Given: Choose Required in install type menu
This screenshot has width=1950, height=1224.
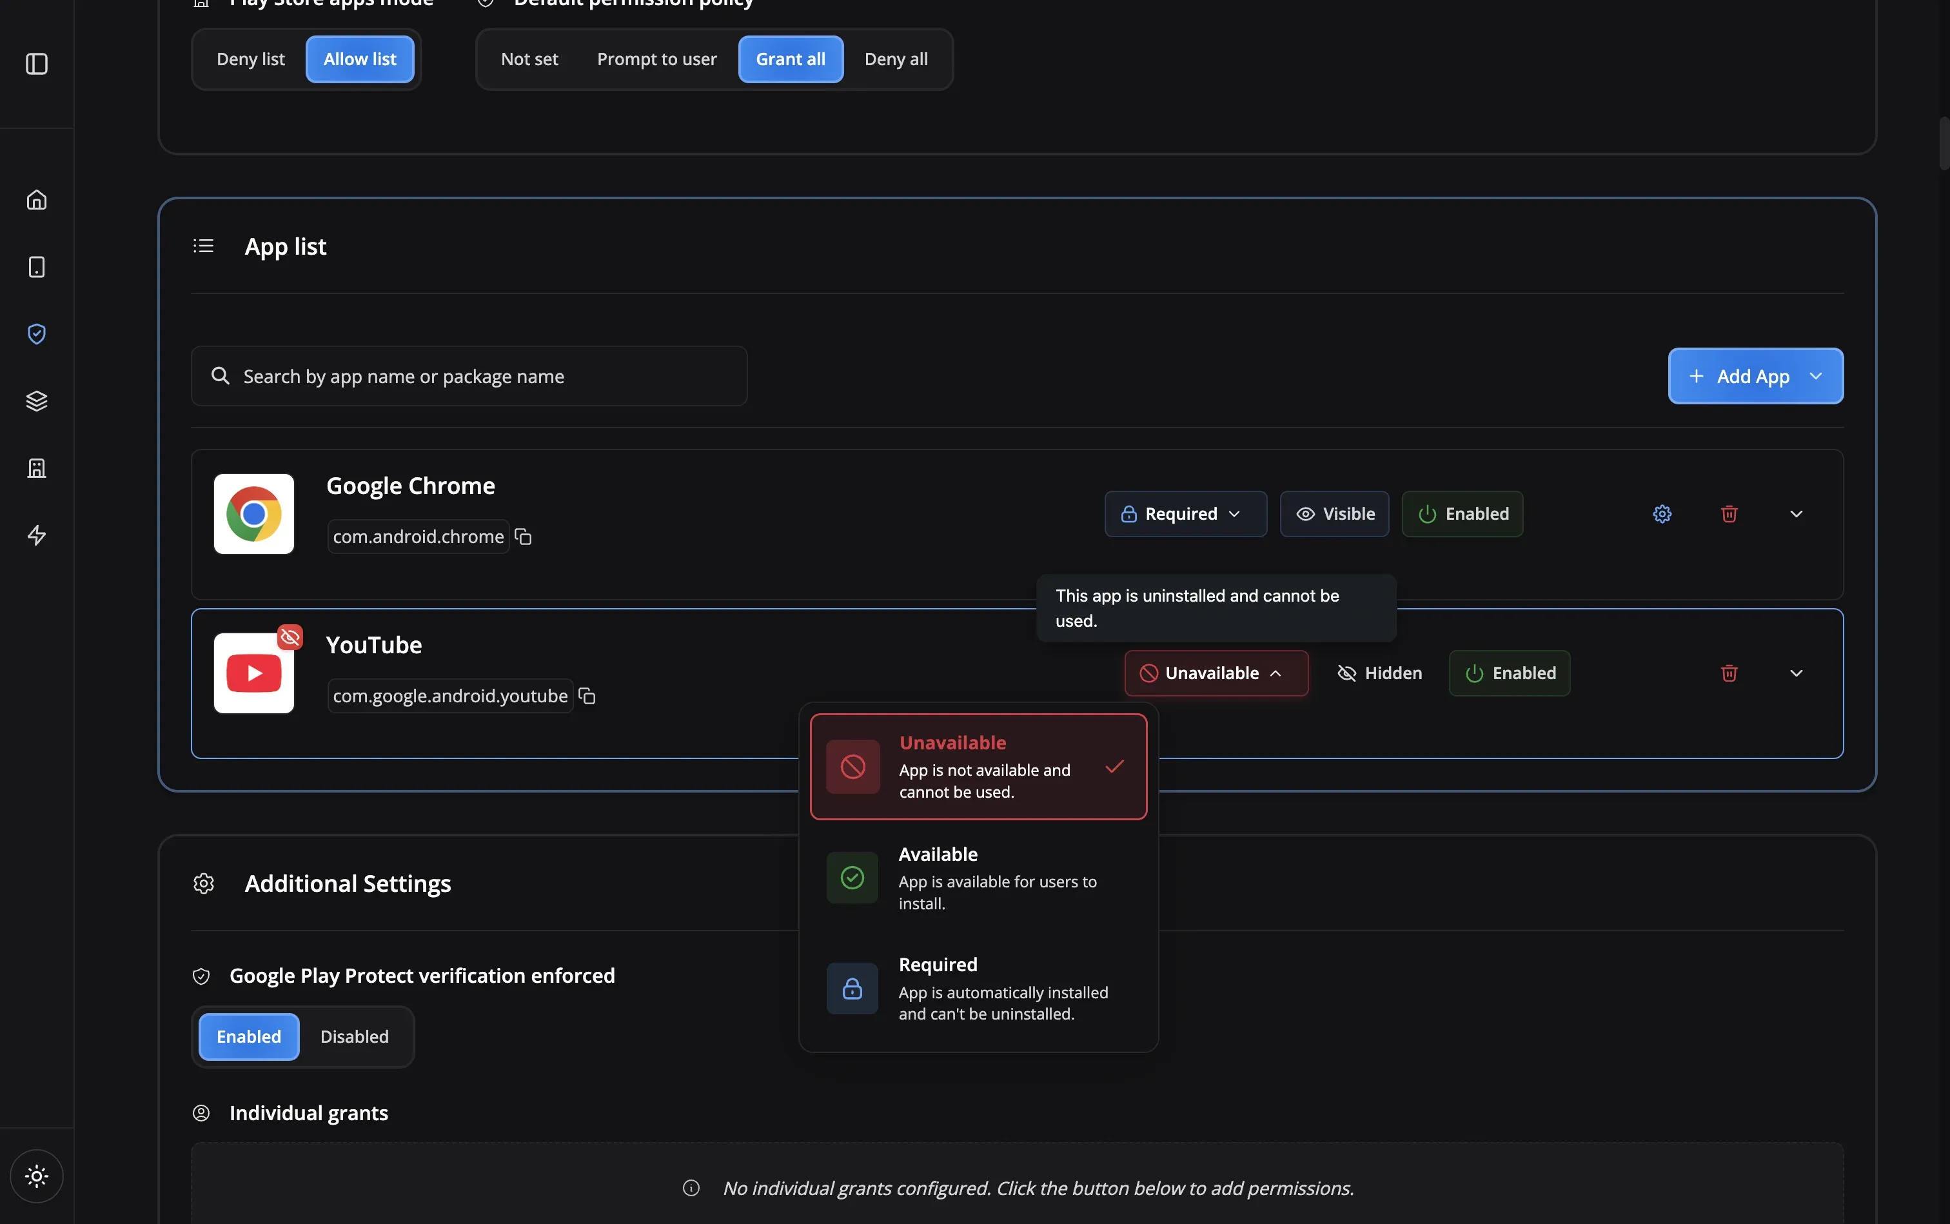Looking at the screenshot, I should tap(979, 989).
